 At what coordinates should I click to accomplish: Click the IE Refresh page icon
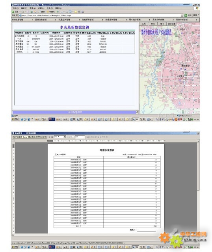pyautogui.click(x=32, y=12)
